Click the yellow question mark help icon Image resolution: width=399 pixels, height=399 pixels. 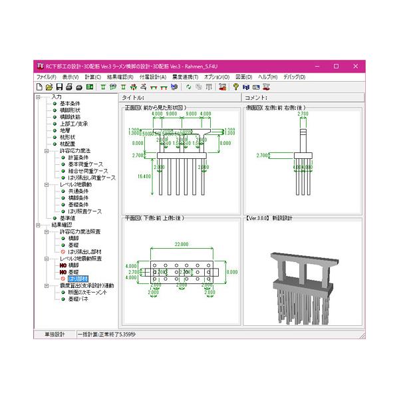235,86
